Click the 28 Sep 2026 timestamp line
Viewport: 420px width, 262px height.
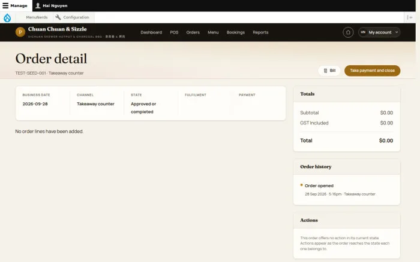pos(340,194)
